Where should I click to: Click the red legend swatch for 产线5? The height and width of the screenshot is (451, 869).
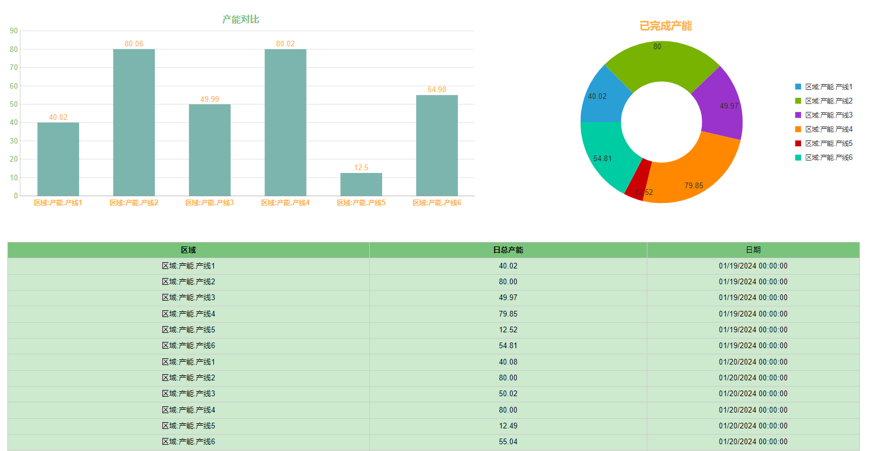(x=798, y=144)
